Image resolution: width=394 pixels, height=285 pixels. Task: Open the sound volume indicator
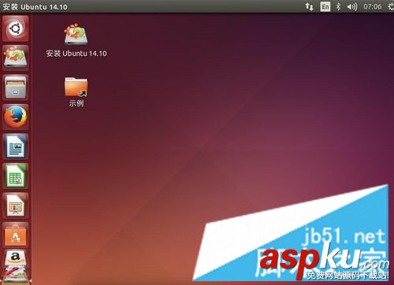352,6
